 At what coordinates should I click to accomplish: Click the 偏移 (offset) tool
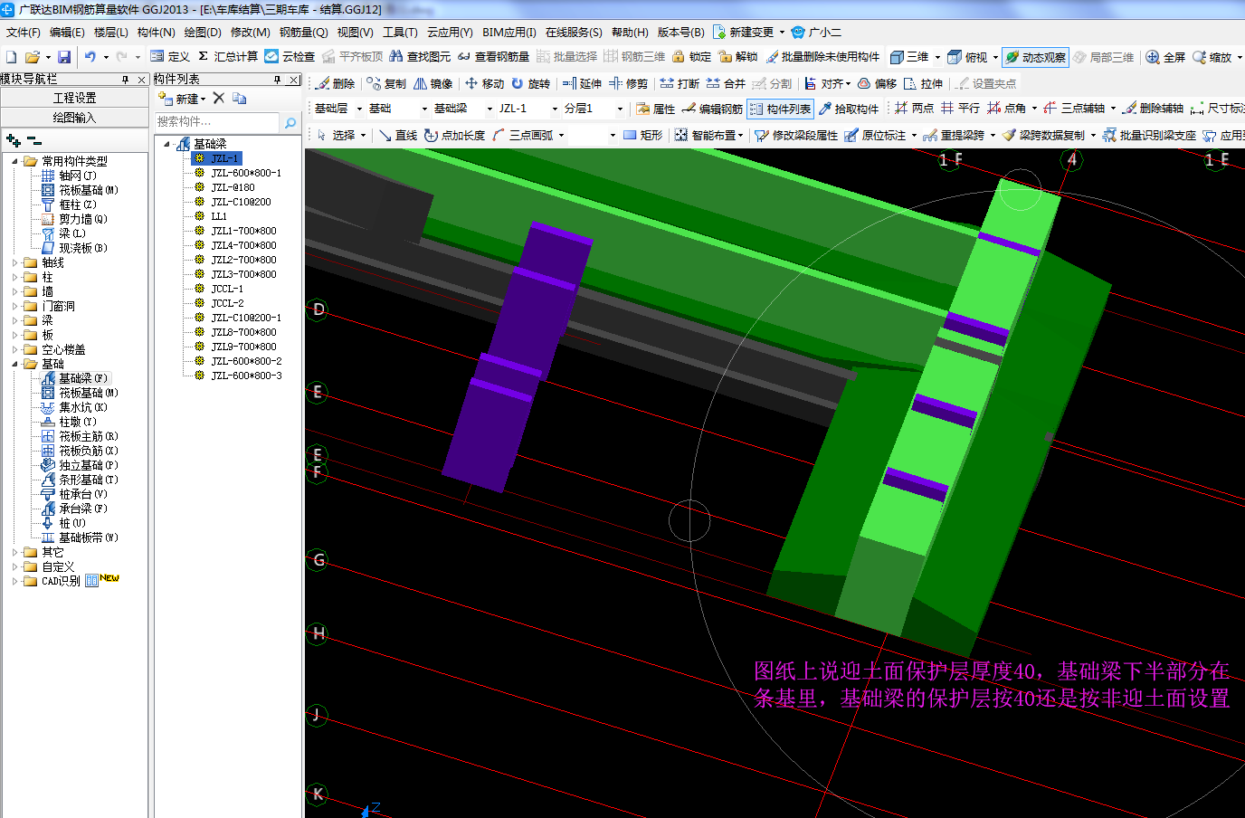[877, 83]
